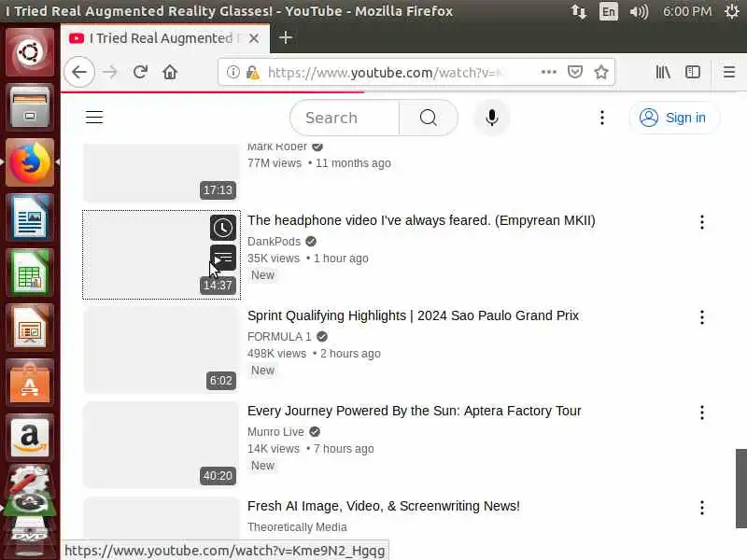Click the page vertical scrollbar thumb
The image size is (747, 560).
(740, 488)
